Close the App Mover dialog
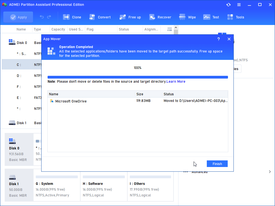The height and width of the screenshot is (206, 275). 229,39
